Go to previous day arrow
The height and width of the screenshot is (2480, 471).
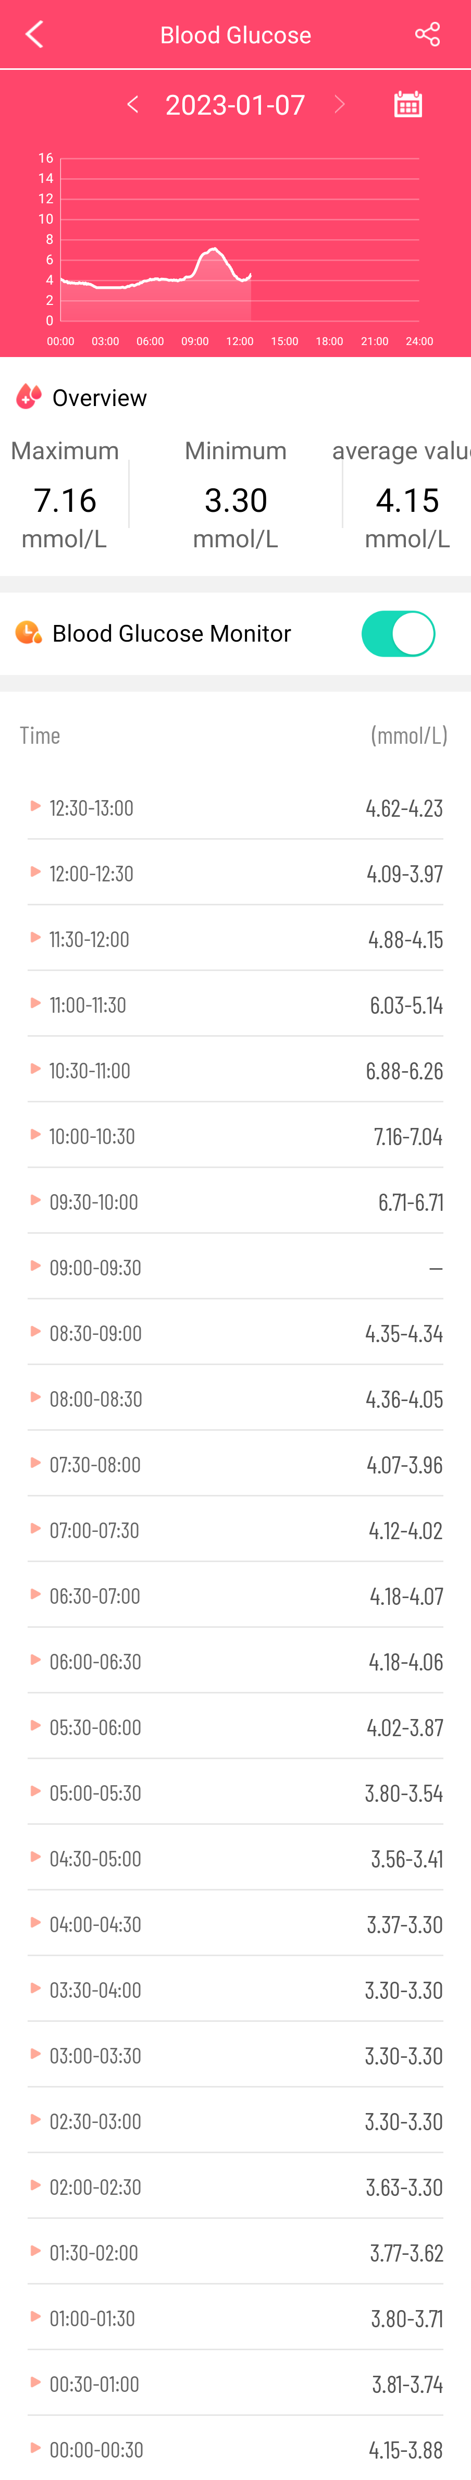[x=133, y=104]
